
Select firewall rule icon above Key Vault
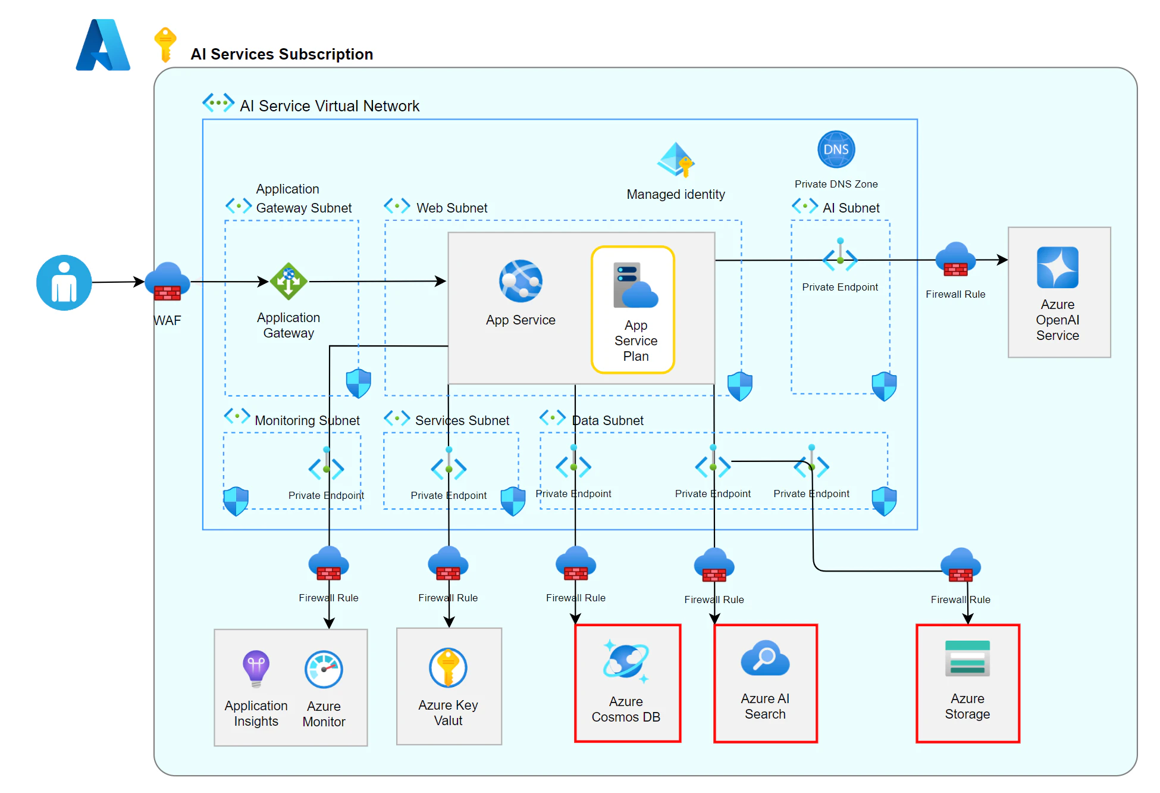[448, 563]
